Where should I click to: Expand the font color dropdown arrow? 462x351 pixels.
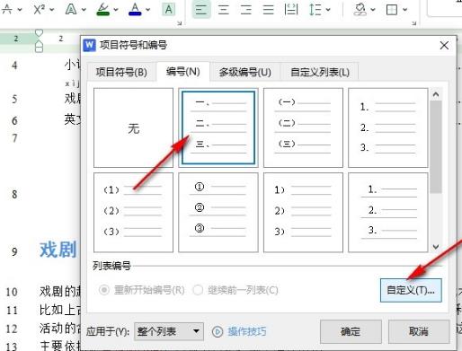147,10
